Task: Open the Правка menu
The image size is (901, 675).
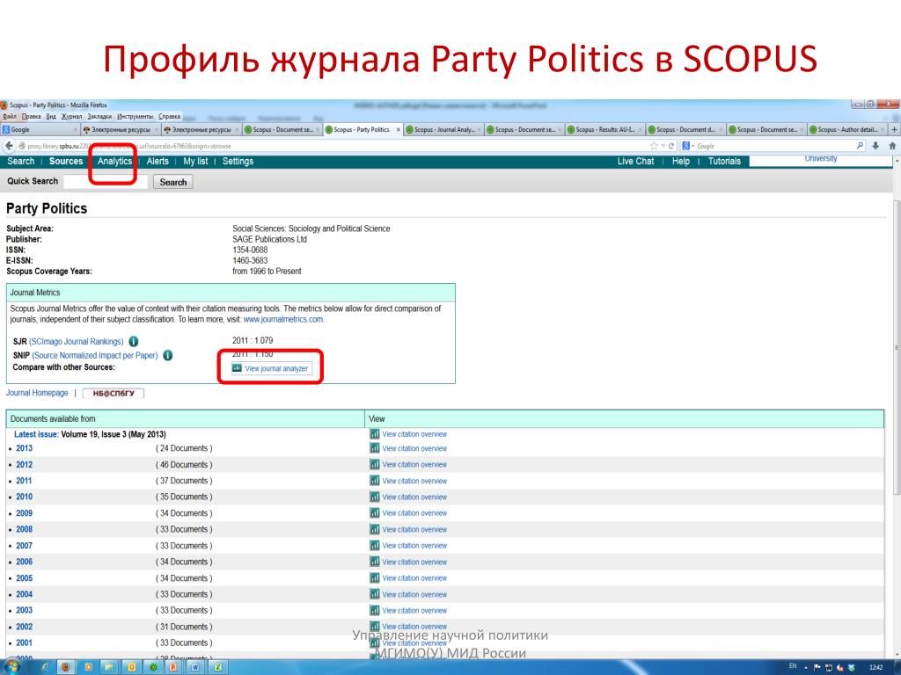Action: (x=31, y=117)
